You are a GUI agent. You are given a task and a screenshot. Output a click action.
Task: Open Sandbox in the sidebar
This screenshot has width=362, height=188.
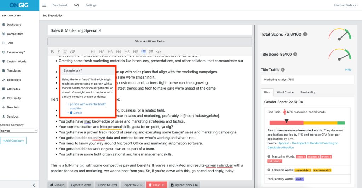tap(13, 116)
